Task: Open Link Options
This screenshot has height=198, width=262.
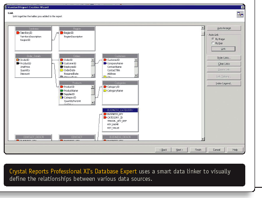Action: (x=224, y=77)
